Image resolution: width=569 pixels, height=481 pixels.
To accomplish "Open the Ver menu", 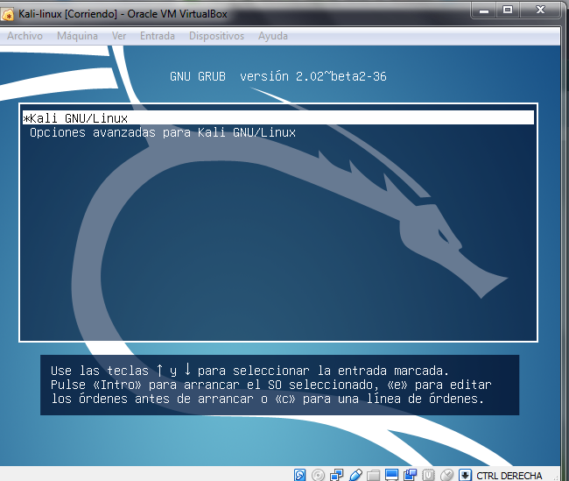I will tap(119, 36).
